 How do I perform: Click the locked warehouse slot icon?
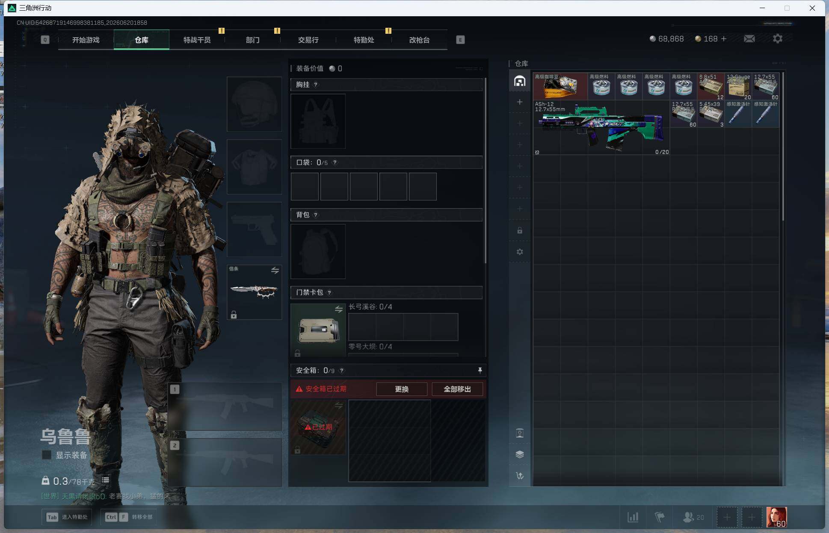[519, 230]
